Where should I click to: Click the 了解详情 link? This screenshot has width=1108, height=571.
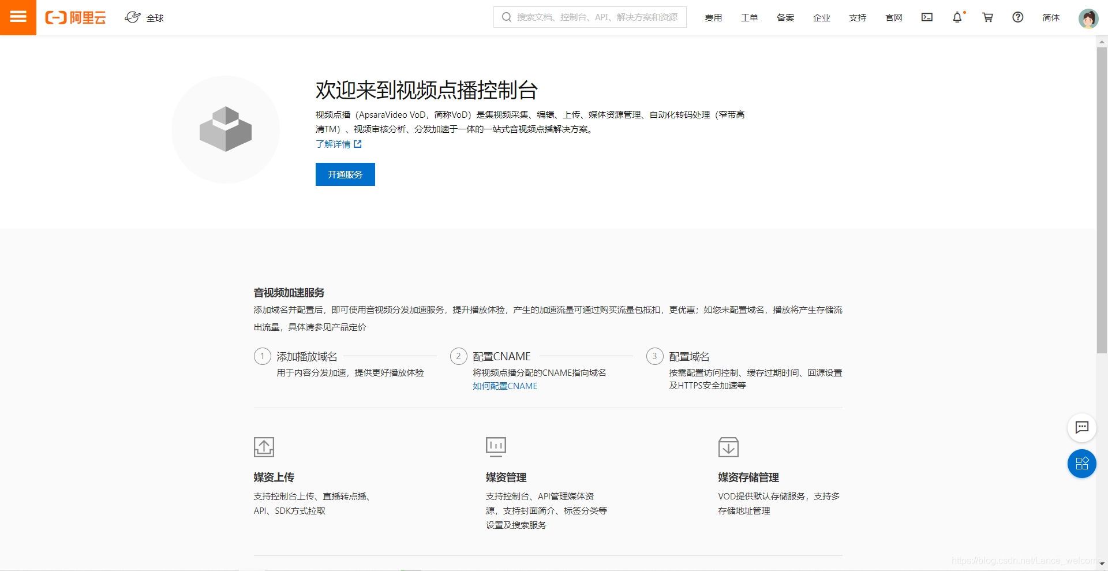click(x=333, y=144)
